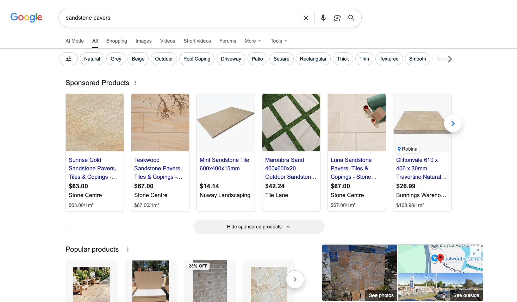517x302 pixels.
Task: Open the Images tab
Action: point(144,41)
